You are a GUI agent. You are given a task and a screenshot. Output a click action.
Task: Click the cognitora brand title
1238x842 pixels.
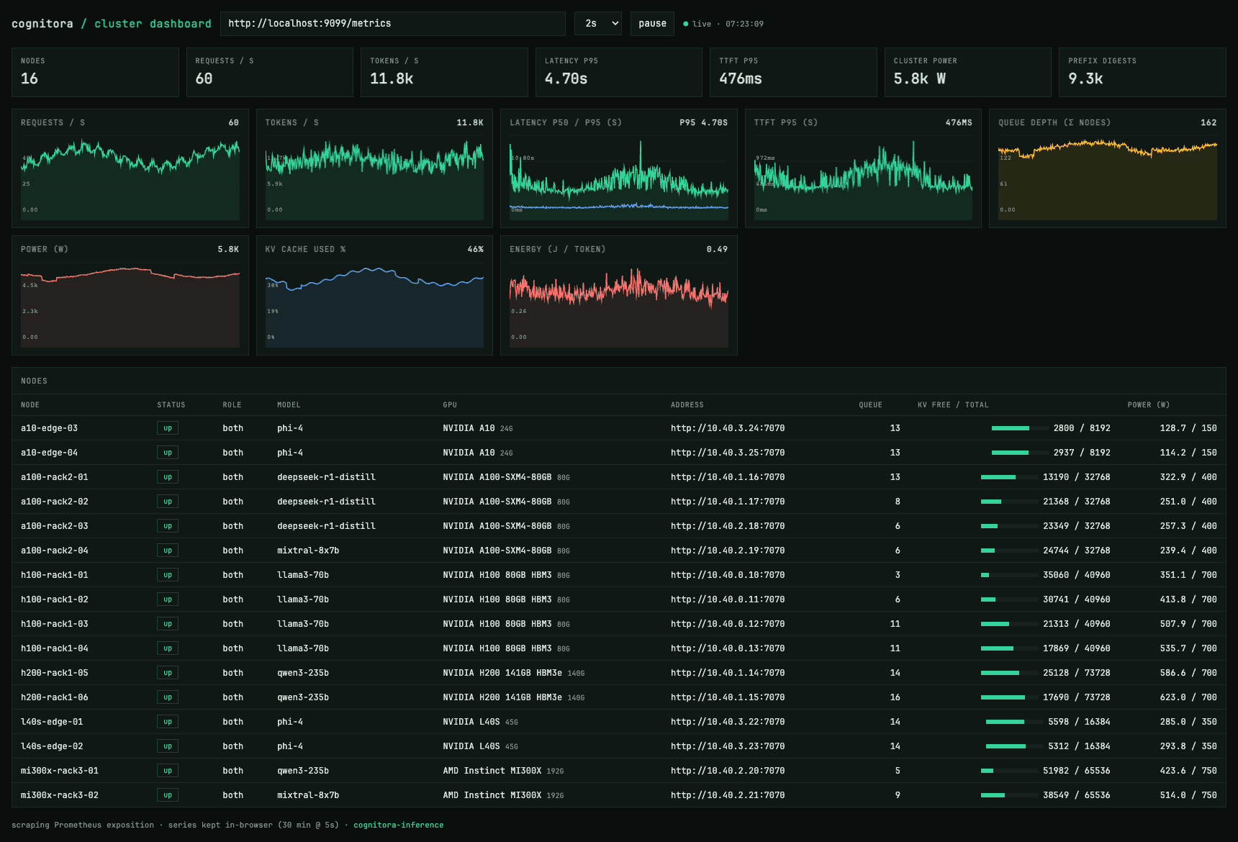tap(42, 24)
